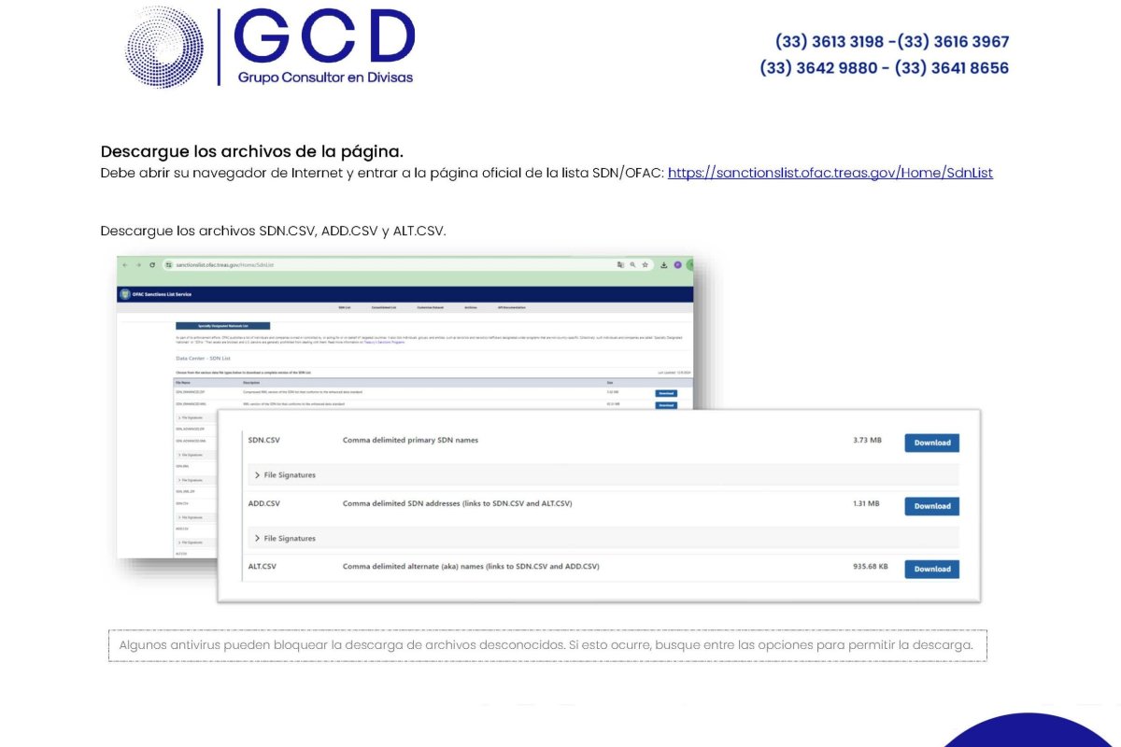Click the OFAC Sanctions List Service seal logo

click(x=124, y=294)
